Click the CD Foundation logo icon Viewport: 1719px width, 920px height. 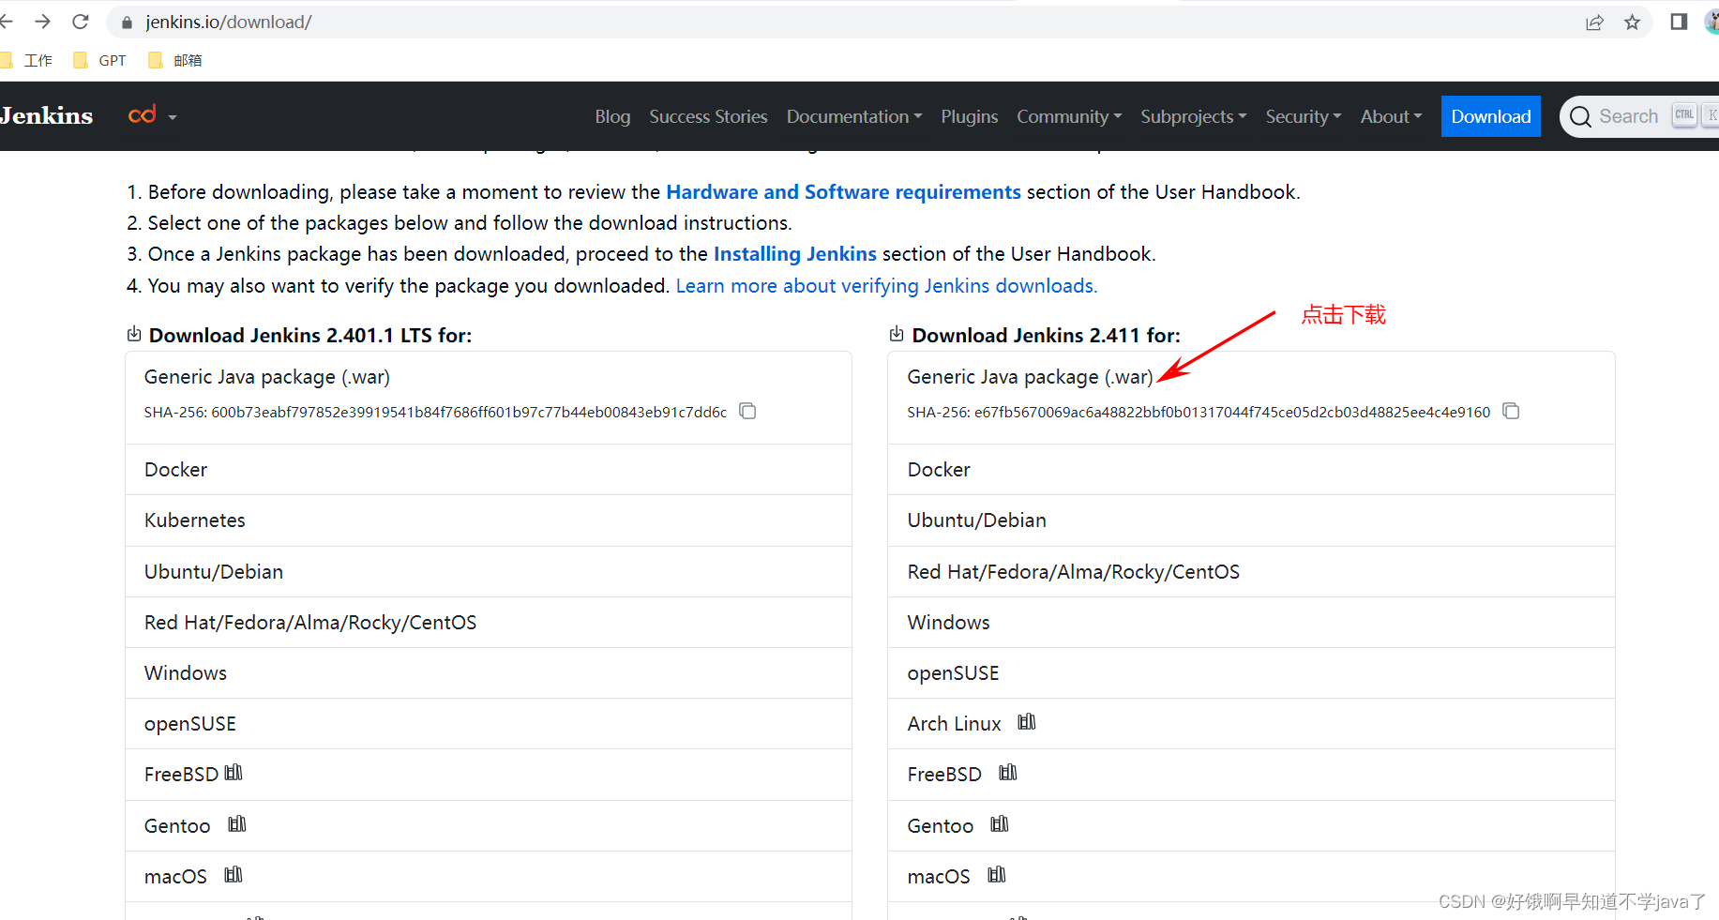point(143,115)
